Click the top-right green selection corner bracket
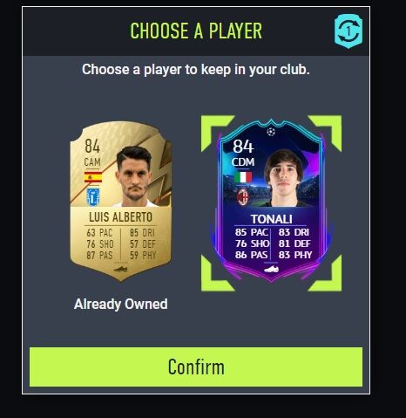This screenshot has width=406, height=418. (x=327, y=131)
